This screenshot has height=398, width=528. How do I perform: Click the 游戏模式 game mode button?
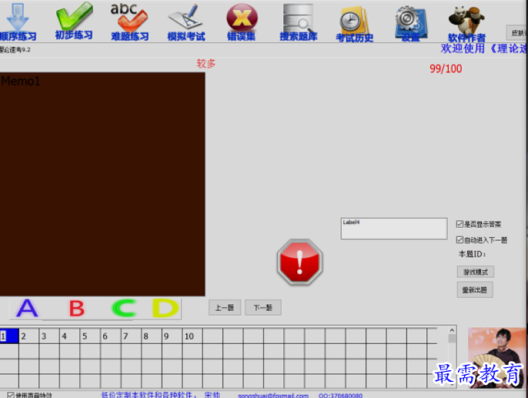click(475, 272)
